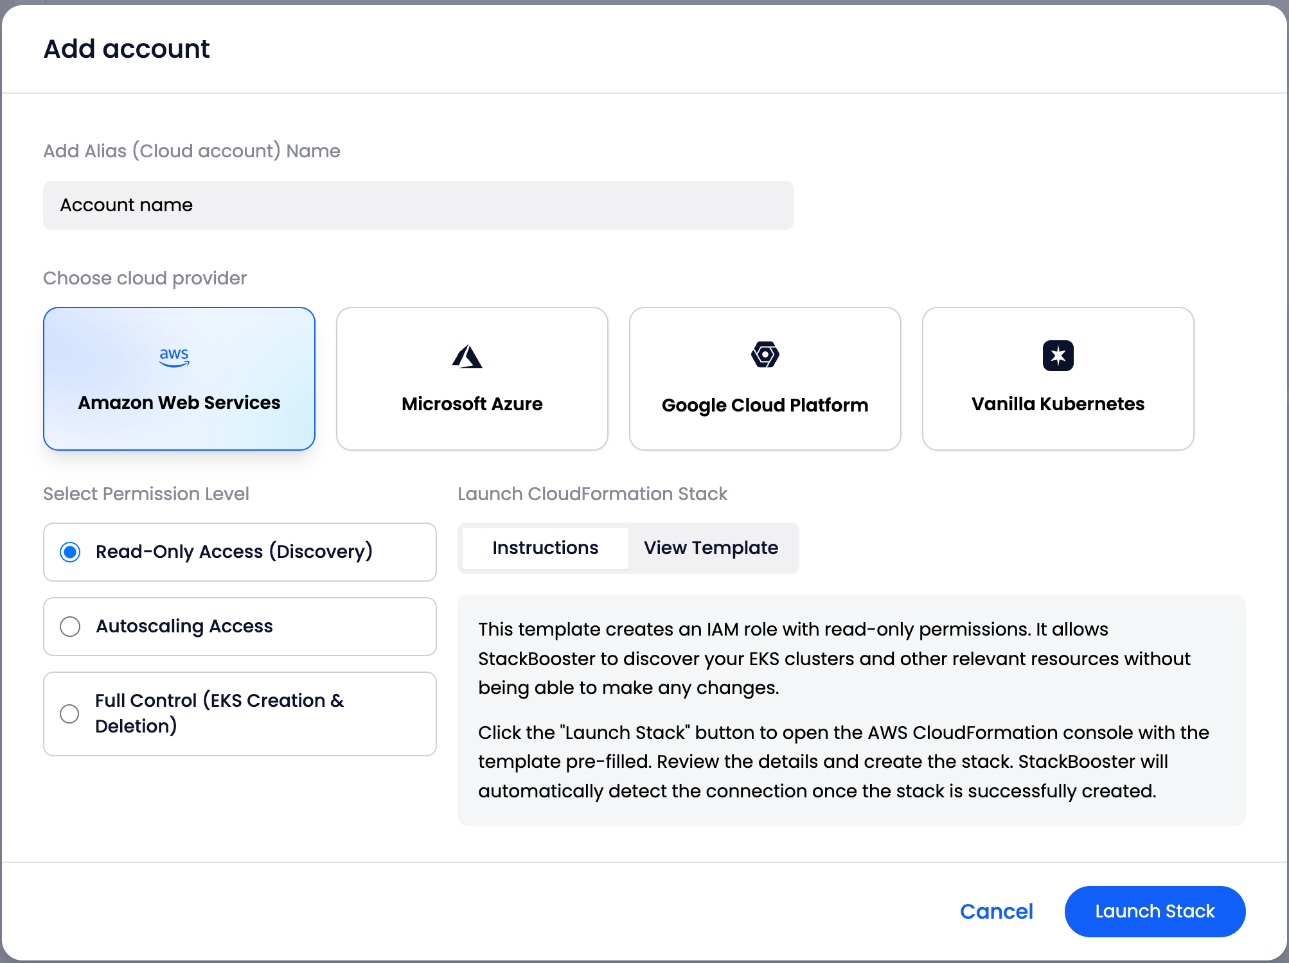Select the Amazon Web Services provider card
The image size is (1289, 963).
click(x=179, y=379)
